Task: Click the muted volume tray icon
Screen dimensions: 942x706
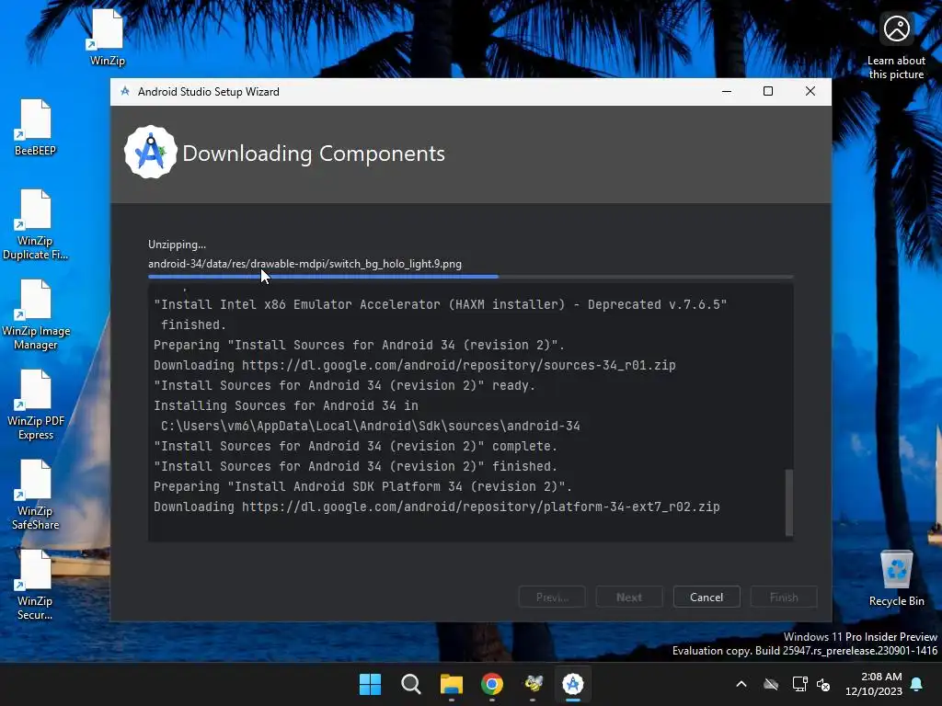Action: [823, 684]
